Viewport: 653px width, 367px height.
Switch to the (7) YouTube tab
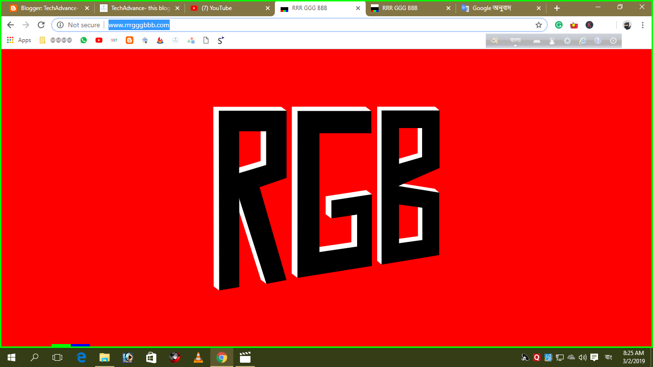tap(229, 8)
